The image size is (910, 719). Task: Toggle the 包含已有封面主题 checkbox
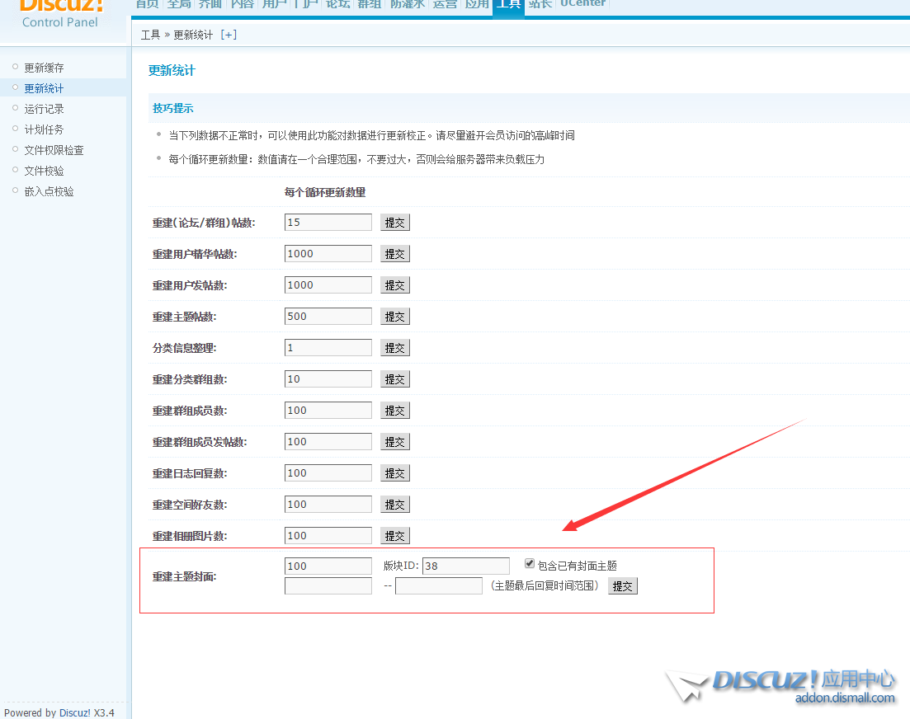(530, 565)
